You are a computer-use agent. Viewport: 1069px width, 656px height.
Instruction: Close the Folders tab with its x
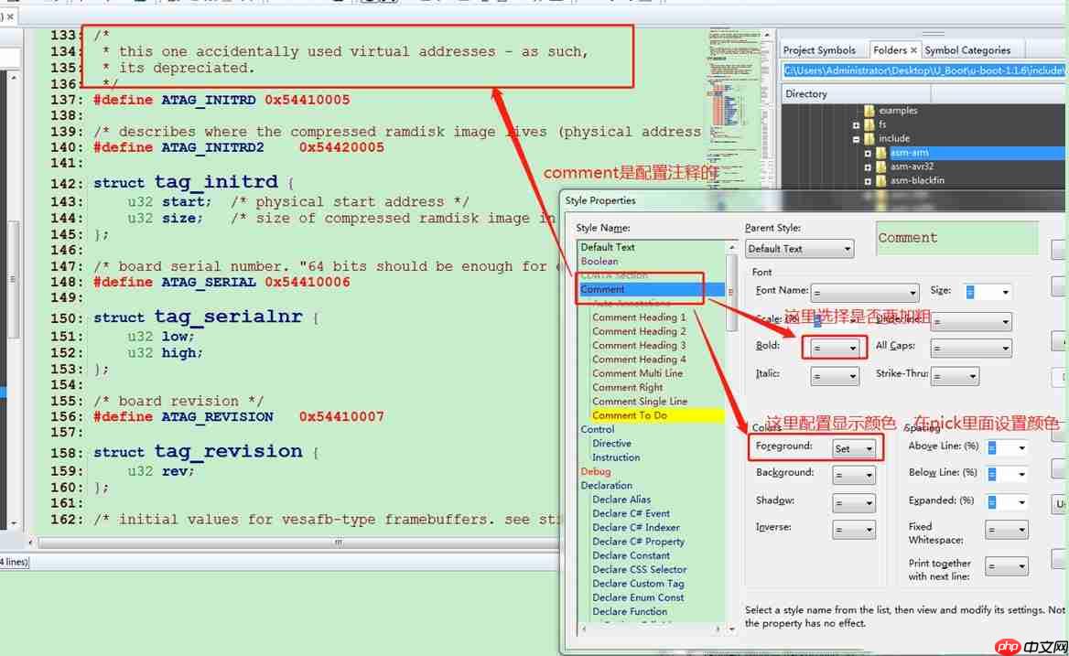[x=913, y=50]
